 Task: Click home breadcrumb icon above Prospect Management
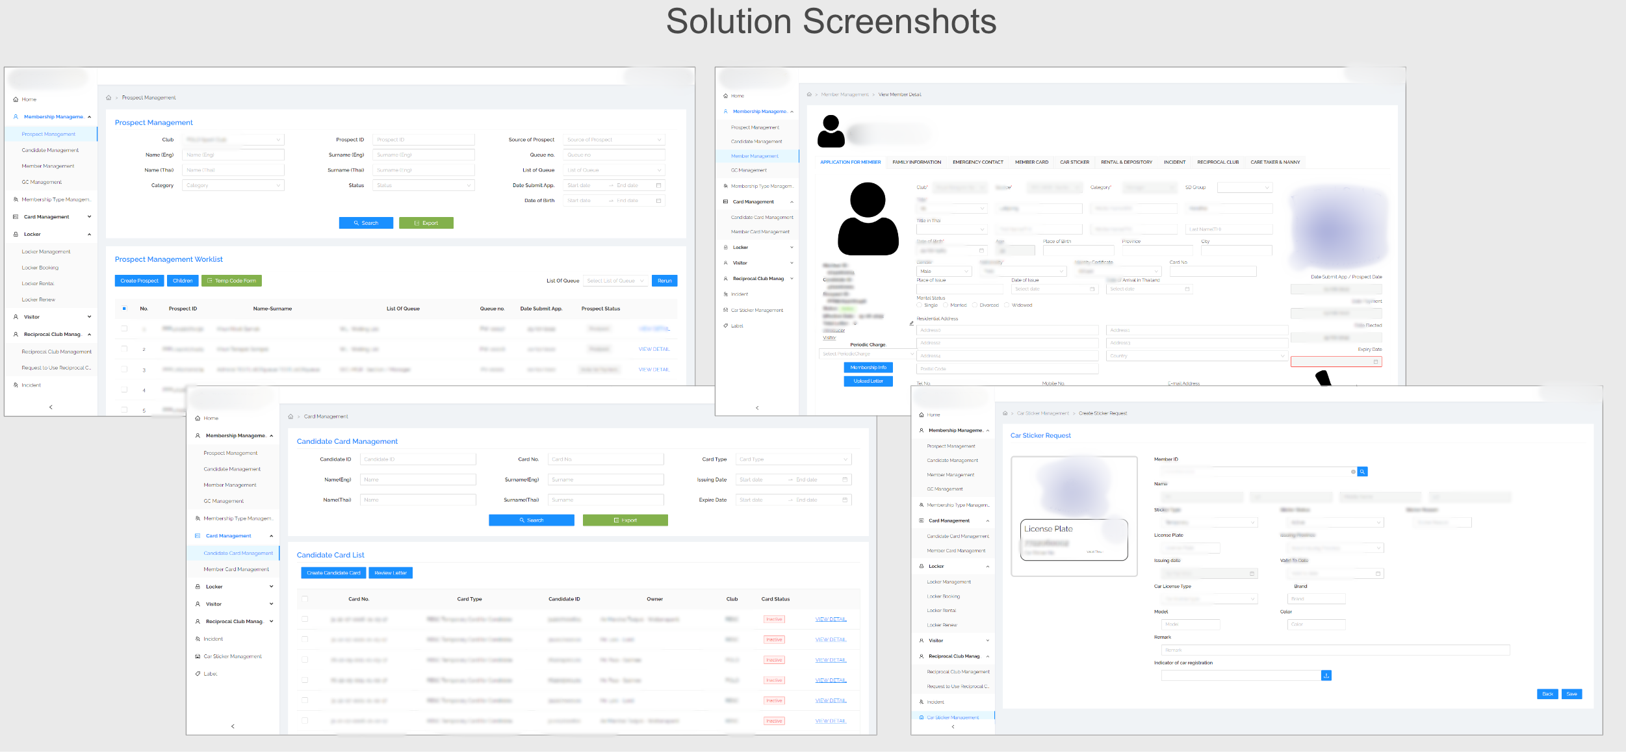coord(109,97)
